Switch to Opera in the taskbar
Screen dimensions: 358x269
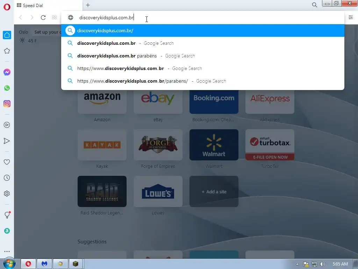click(x=28, y=264)
